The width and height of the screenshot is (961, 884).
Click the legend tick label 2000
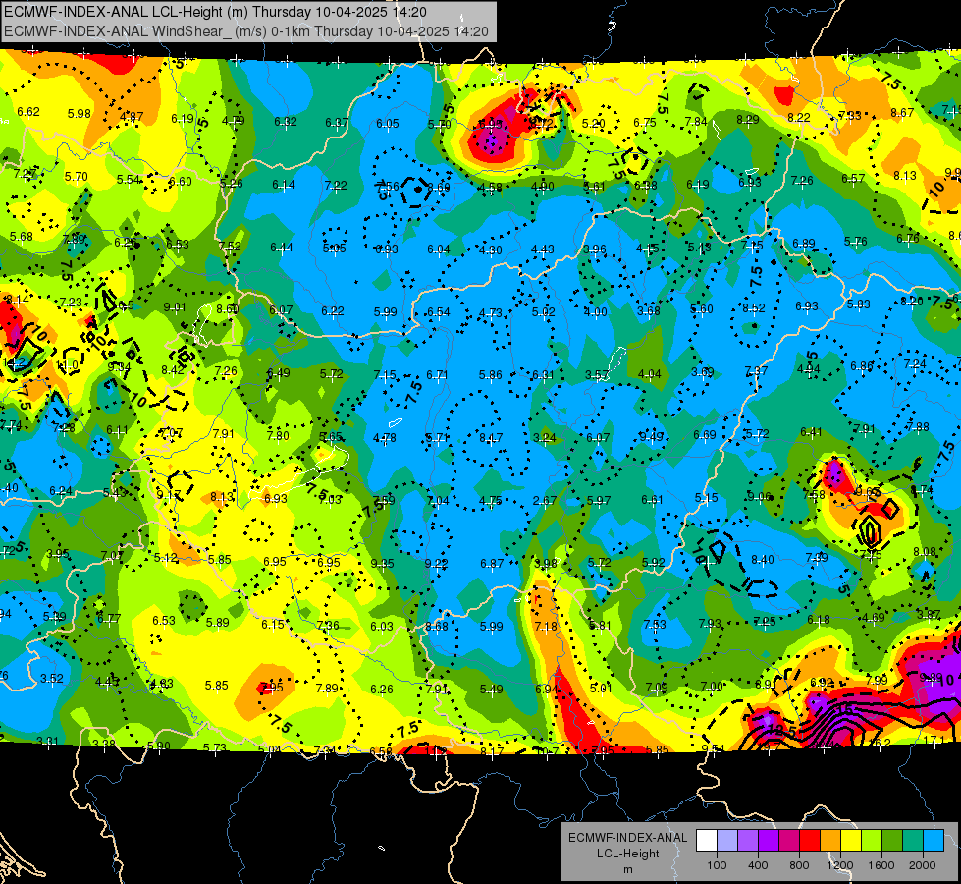pos(923,865)
